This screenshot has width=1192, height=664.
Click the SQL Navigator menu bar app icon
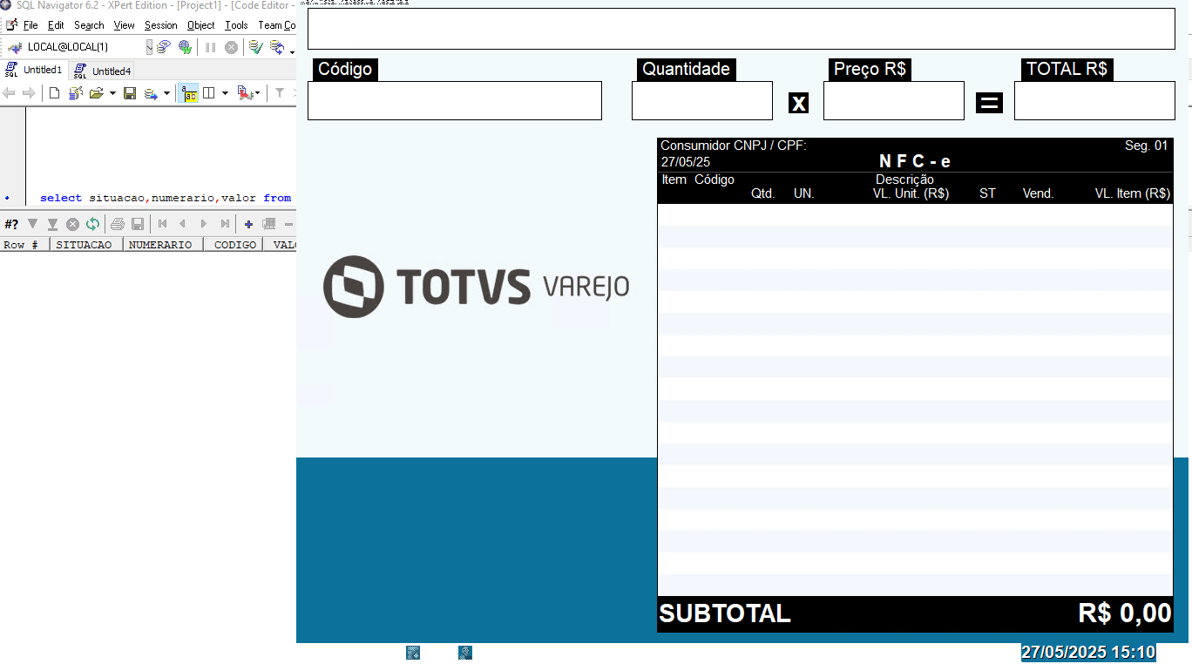pos(11,25)
